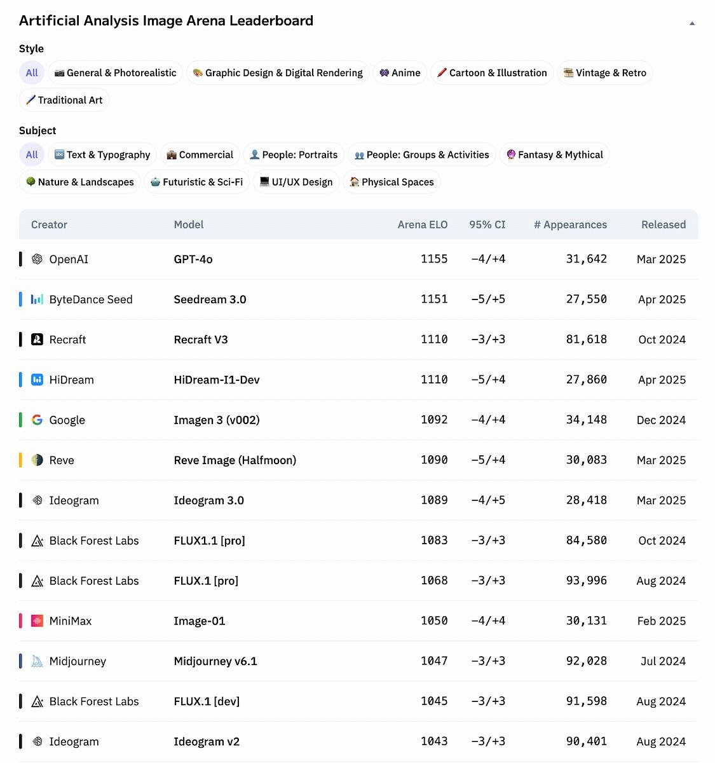
Task: Click the crayon icon on Cartoon & Illustration chip
Action: pyautogui.click(x=442, y=72)
